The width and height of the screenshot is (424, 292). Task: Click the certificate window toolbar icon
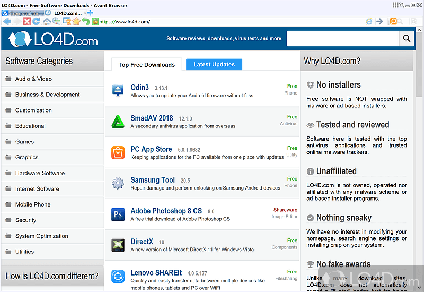[67, 21]
